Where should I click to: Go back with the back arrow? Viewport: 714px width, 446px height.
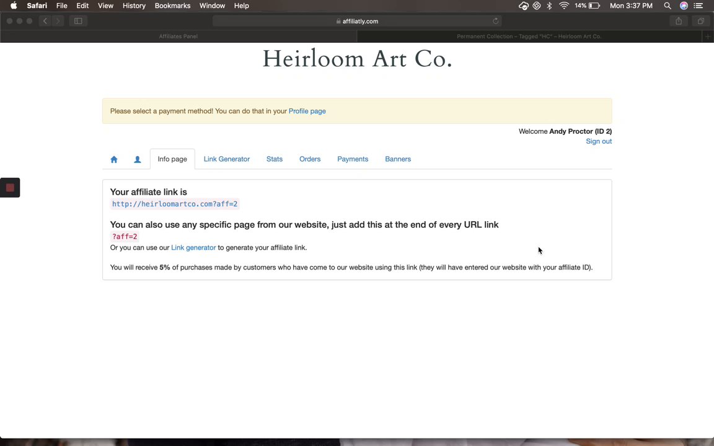point(45,21)
